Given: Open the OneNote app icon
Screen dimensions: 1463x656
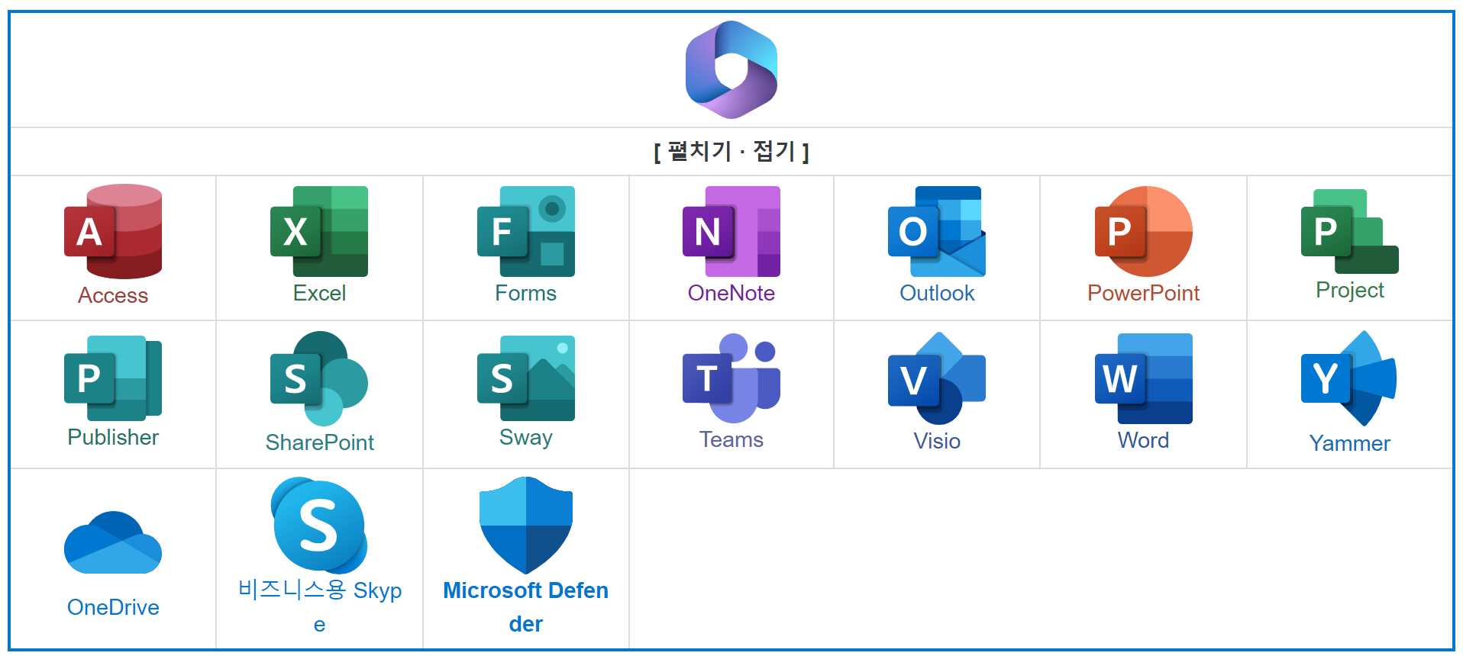Looking at the screenshot, I should click(x=731, y=231).
